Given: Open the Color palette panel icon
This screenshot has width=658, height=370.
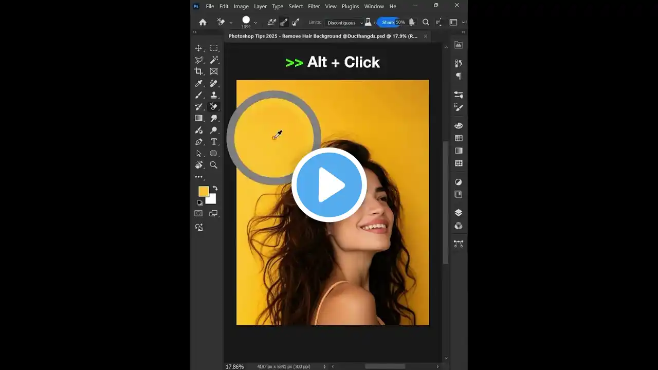Looking at the screenshot, I should click(x=459, y=125).
